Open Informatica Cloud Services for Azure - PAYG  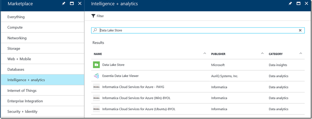tap(133, 87)
